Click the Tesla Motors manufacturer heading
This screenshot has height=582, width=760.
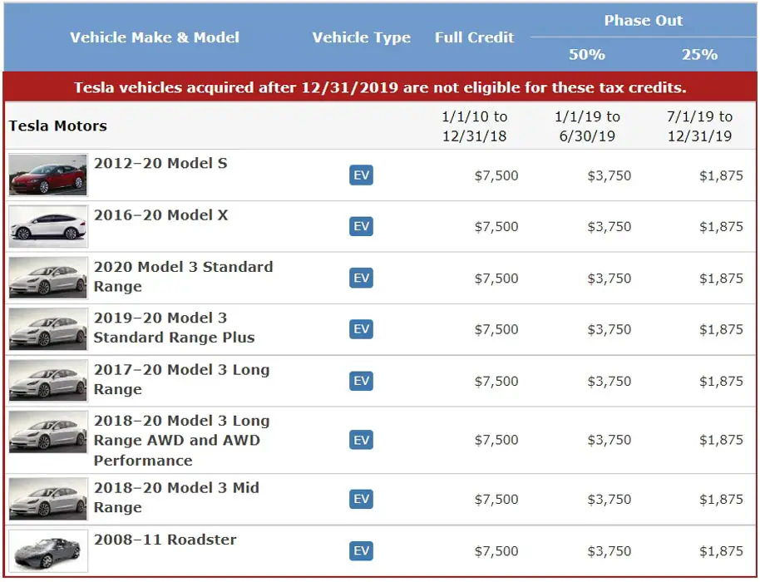(x=57, y=126)
